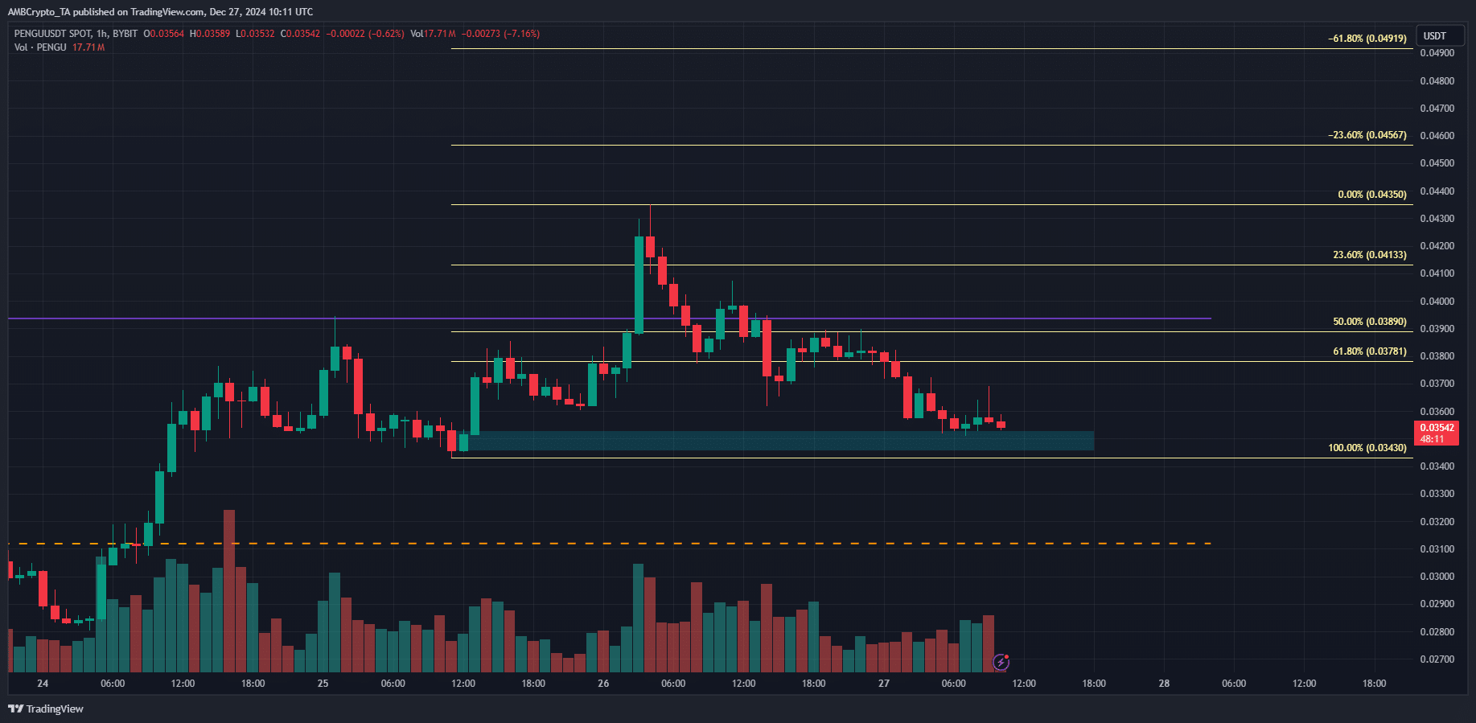
Task: Click the 50.00% (0.03890) Fibonacci label
Action: point(1370,322)
